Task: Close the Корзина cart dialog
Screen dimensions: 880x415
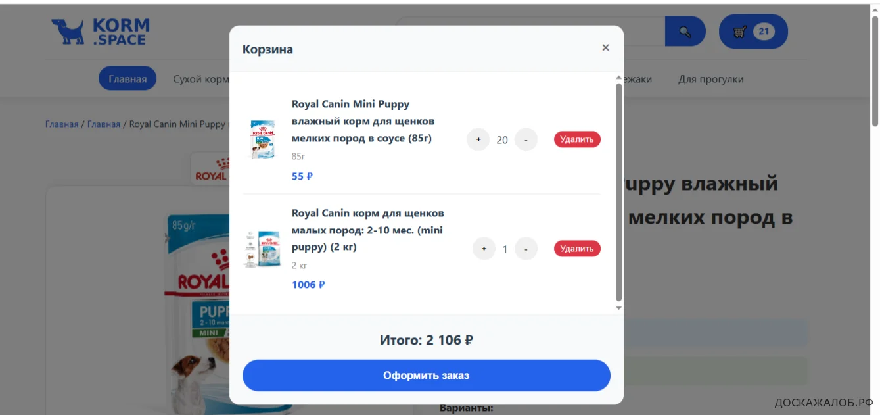Action: 605,48
